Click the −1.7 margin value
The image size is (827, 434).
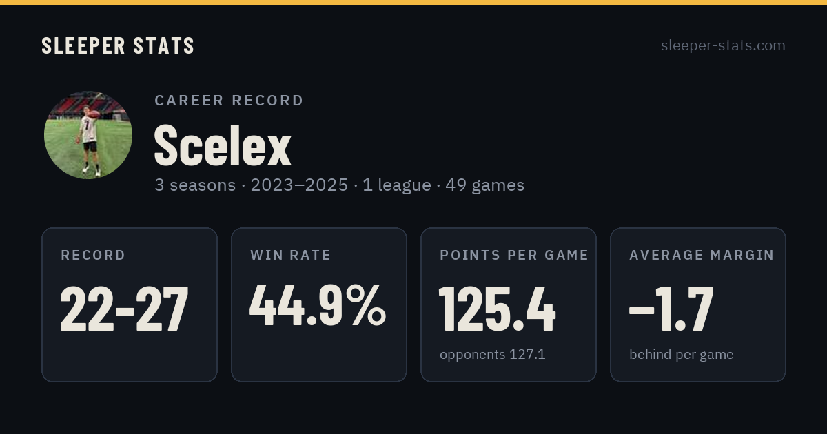coord(671,308)
